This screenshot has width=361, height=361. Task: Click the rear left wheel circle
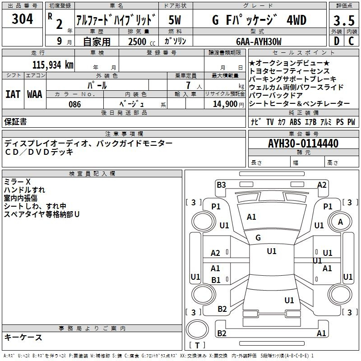tap(204, 294)
